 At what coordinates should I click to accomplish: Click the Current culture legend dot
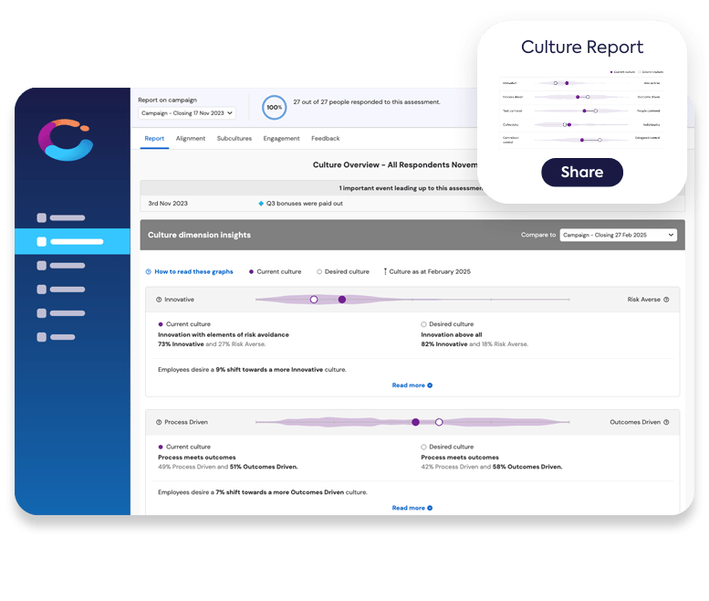(251, 272)
